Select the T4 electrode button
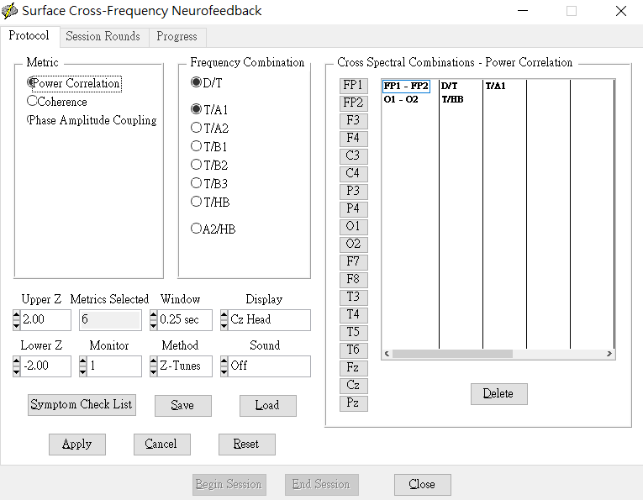The image size is (643, 500). click(354, 315)
